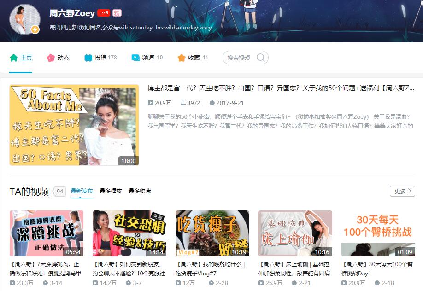
Task: Expand more videos with 更多 button
Action: (x=402, y=191)
